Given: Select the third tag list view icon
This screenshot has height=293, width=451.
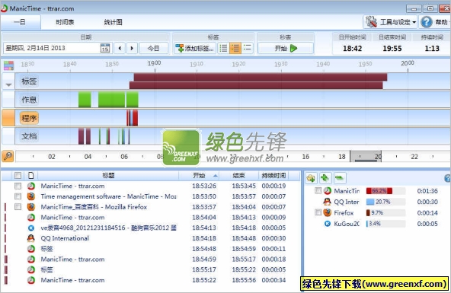Looking at the screenshot, I should click(247, 48).
